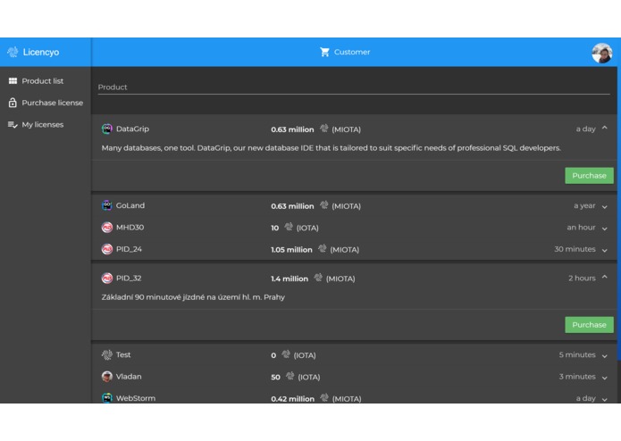Click the MHD30 product name
621x441 pixels.
point(130,228)
